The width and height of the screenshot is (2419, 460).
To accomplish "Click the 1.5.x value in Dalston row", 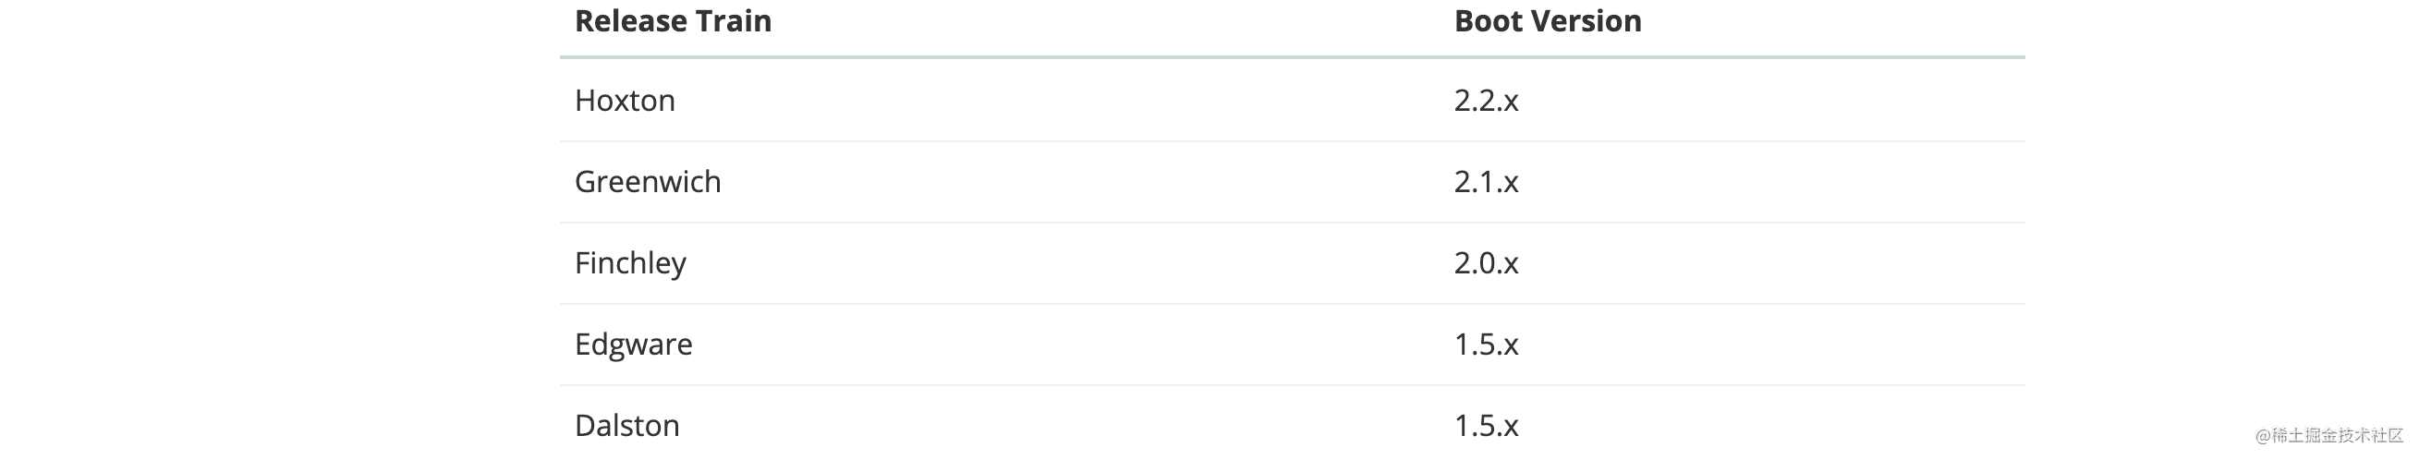I will (x=1486, y=425).
